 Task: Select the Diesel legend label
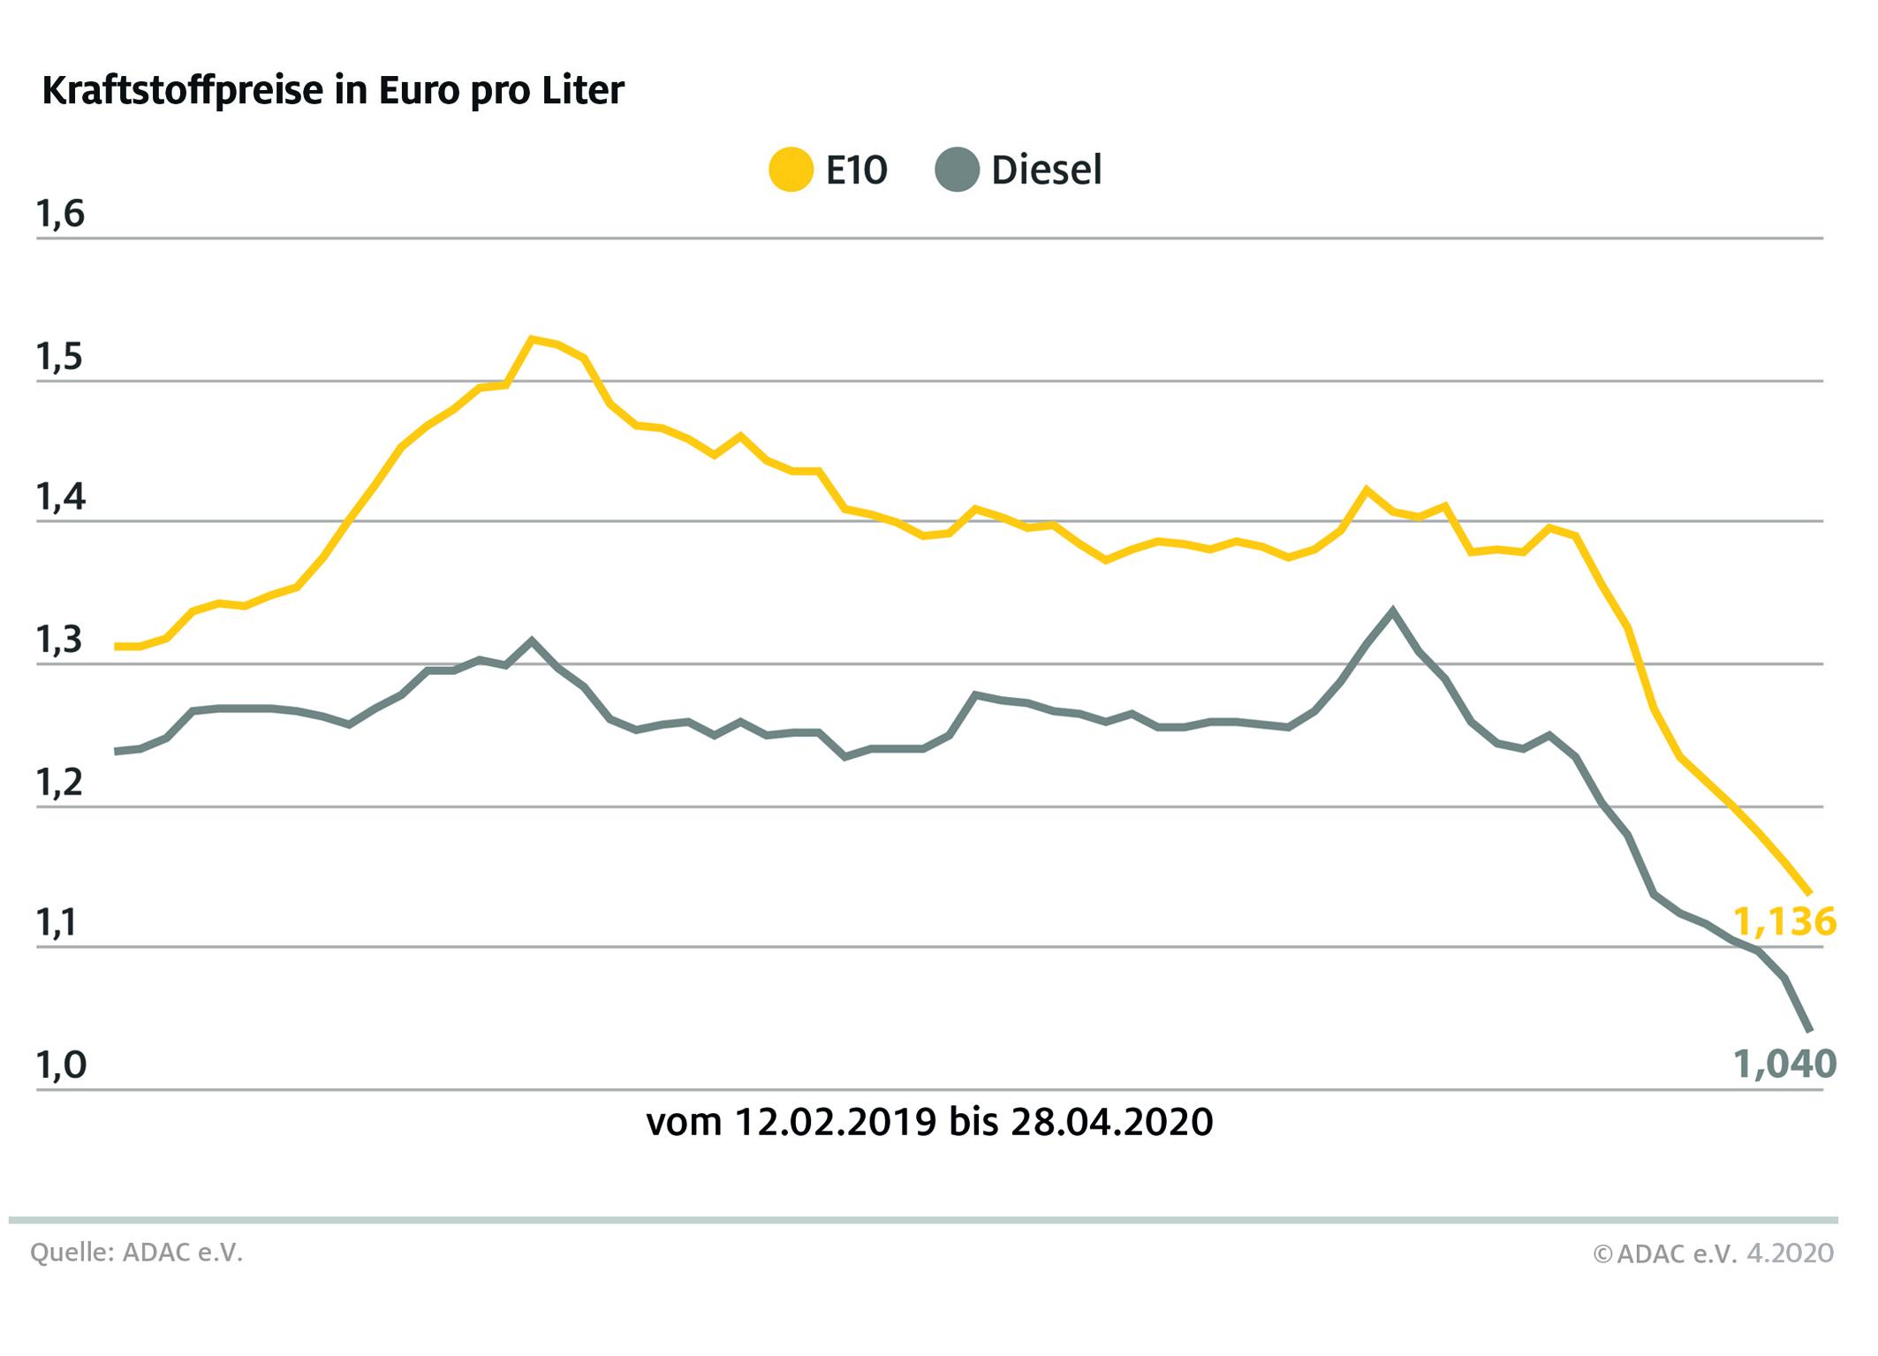pos(1047,170)
